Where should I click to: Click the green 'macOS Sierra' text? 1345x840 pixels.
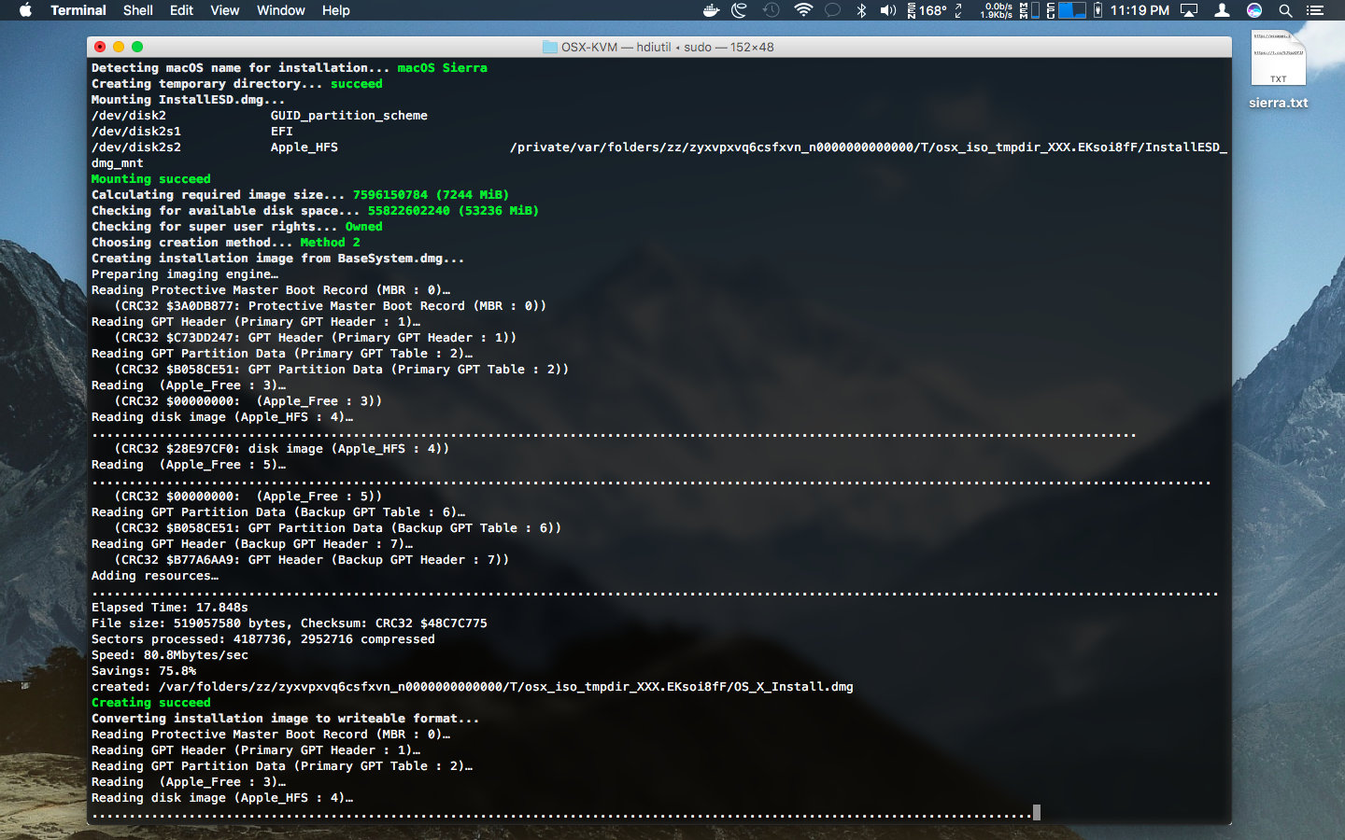[443, 67]
